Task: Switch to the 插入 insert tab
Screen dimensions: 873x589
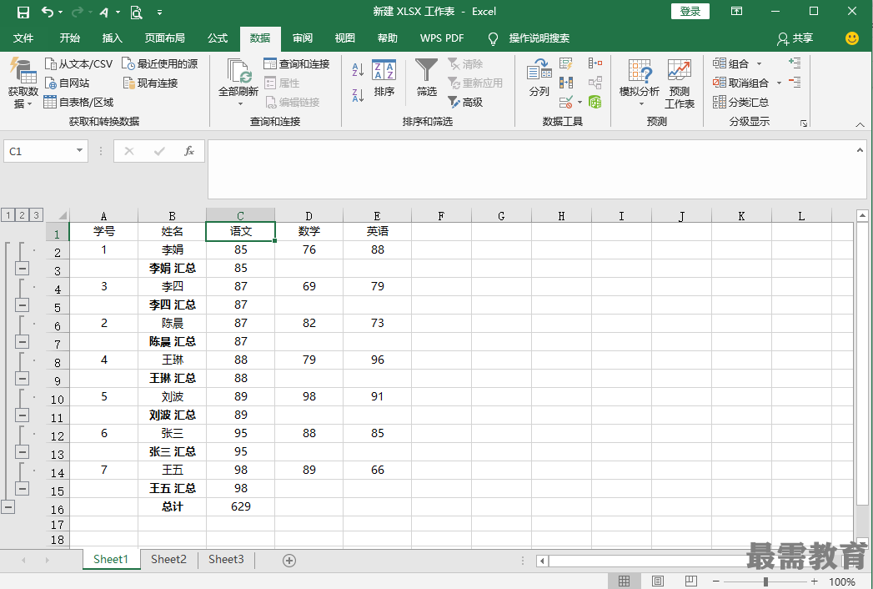Action: 112,38
